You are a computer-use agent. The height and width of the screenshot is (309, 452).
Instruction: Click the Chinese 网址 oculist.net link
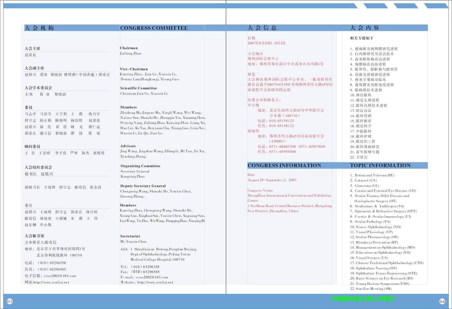pos(51,282)
